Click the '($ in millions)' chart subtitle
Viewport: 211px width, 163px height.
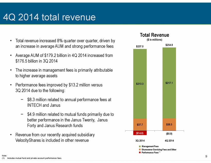(154, 40)
